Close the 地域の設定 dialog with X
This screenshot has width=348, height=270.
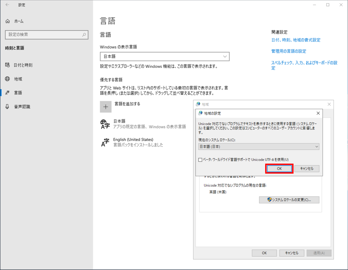[x=318, y=113]
